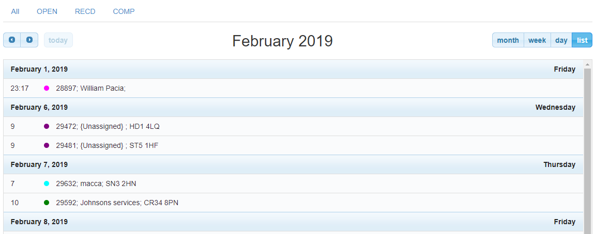
Task: Click the purple dot for job 29481
Action: pos(47,145)
